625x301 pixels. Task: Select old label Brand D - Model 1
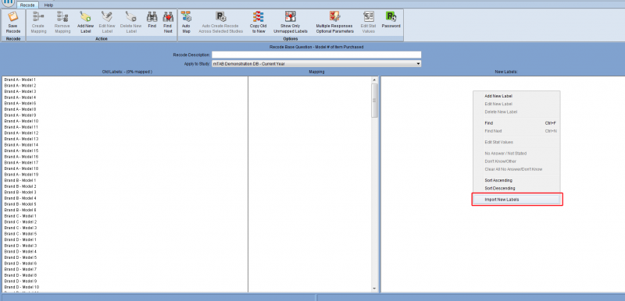(20, 239)
